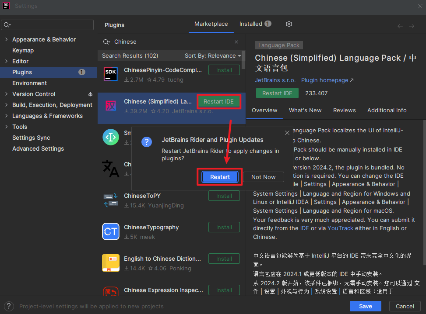
Task: Click the question icon in restart dialog
Action: [x=147, y=142]
